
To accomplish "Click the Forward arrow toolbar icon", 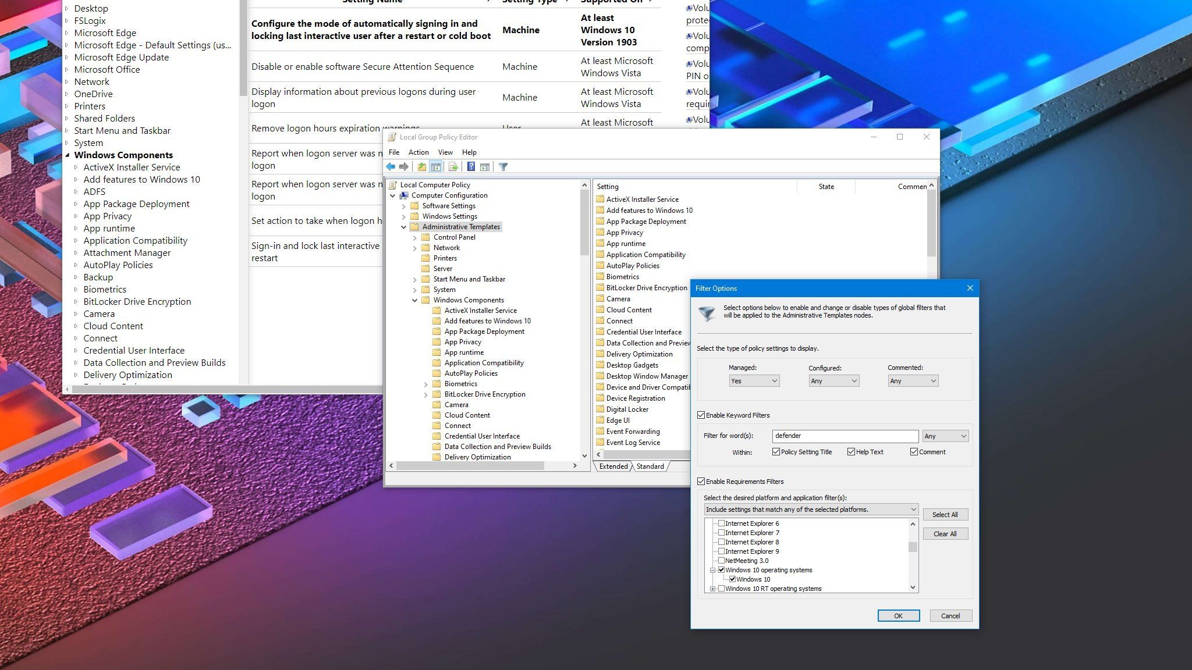I will tap(403, 167).
